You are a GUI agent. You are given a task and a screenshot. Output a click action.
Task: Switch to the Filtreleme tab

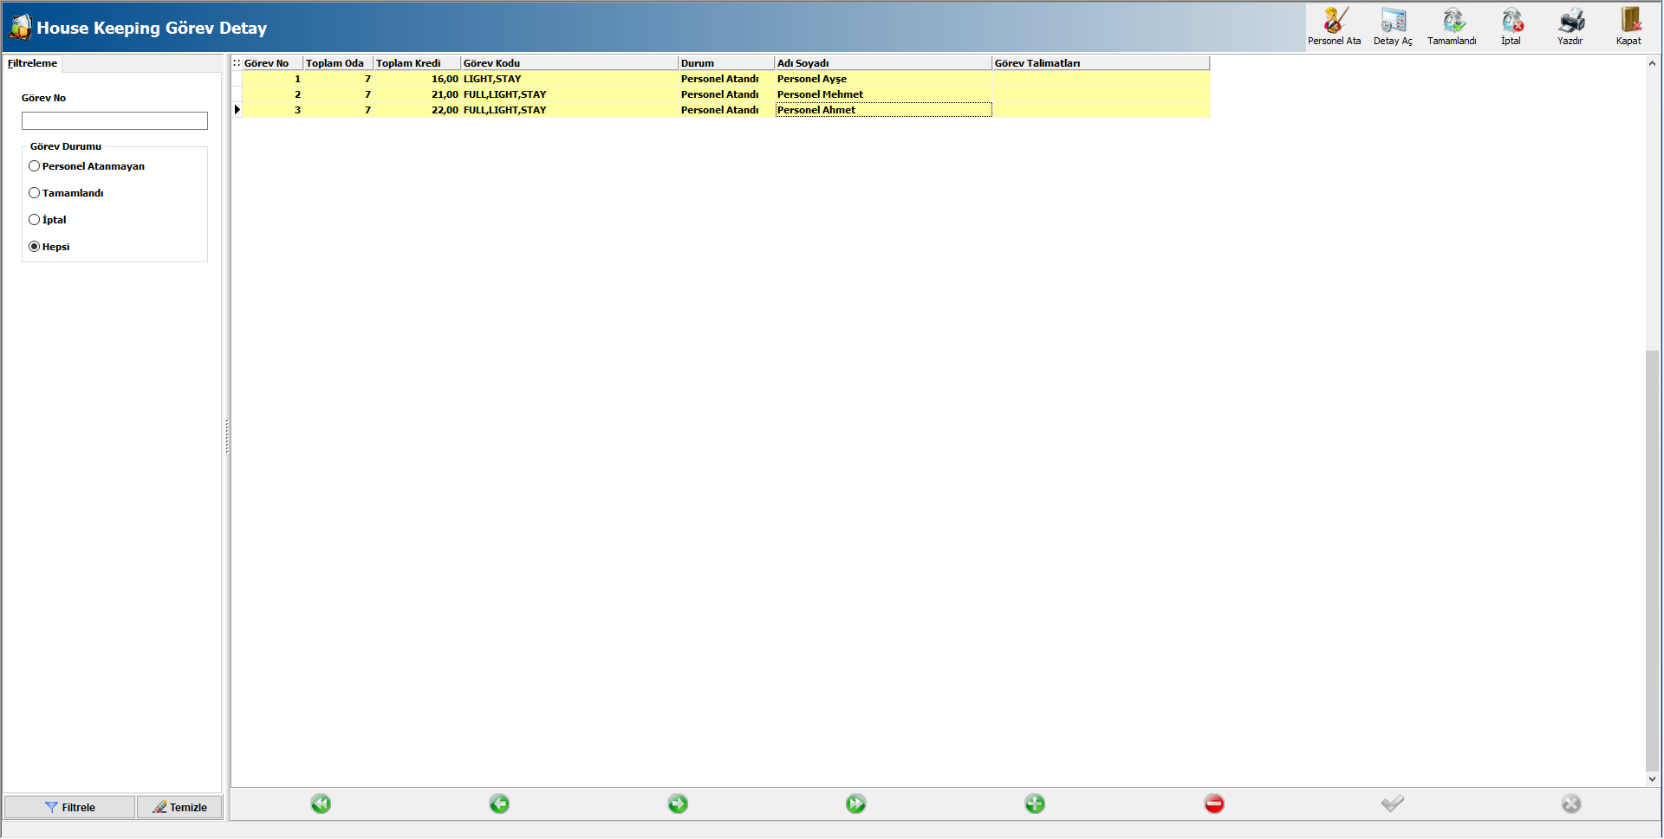coord(32,63)
